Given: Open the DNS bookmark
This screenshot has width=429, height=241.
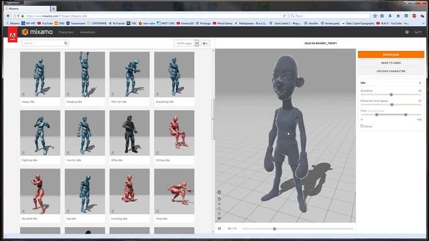Looking at the screenshot, I should pyautogui.click(x=60, y=23).
